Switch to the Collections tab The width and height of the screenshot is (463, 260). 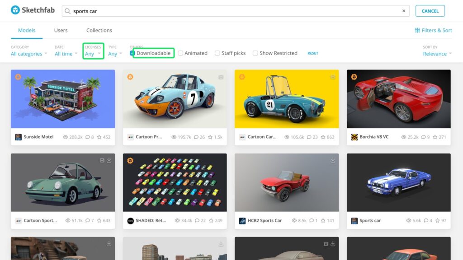99,30
